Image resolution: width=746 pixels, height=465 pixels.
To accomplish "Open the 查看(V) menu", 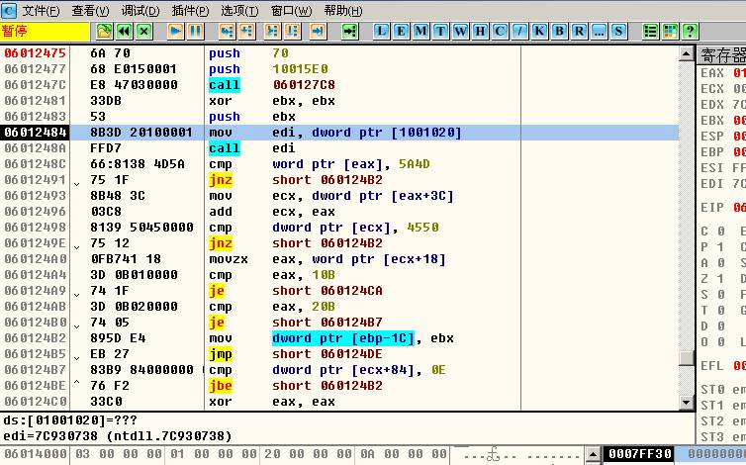I will [90, 10].
